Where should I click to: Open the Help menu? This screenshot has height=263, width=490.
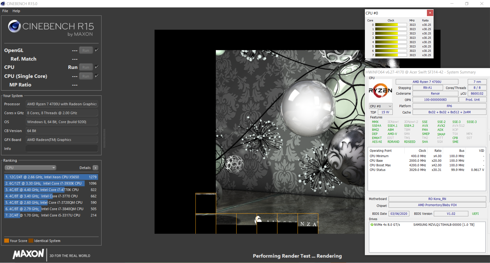click(16, 11)
